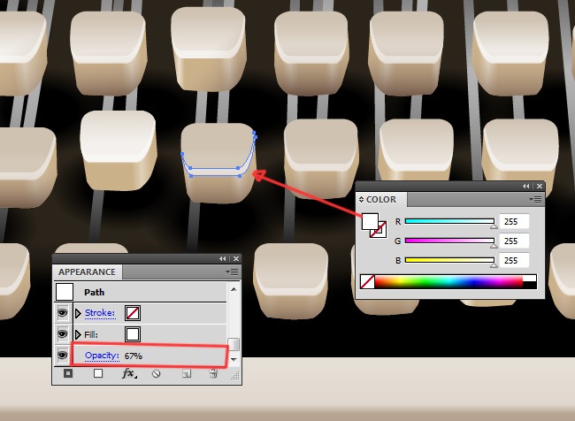The image size is (575, 421).
Task: Open the Opacity settings link
Action: coord(102,356)
